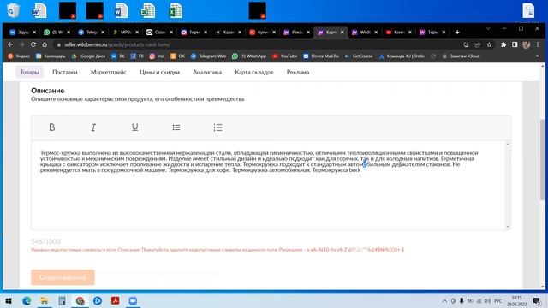Insert a numbered list
Image resolution: width=548 pixels, height=308 pixels.
click(217, 127)
